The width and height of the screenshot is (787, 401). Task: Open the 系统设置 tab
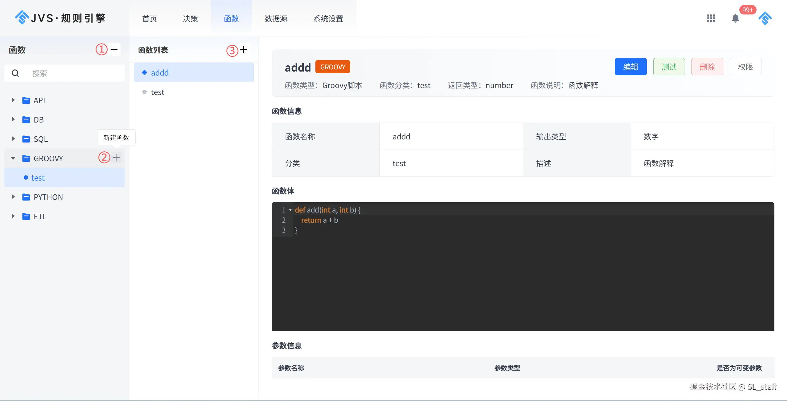[x=328, y=19]
